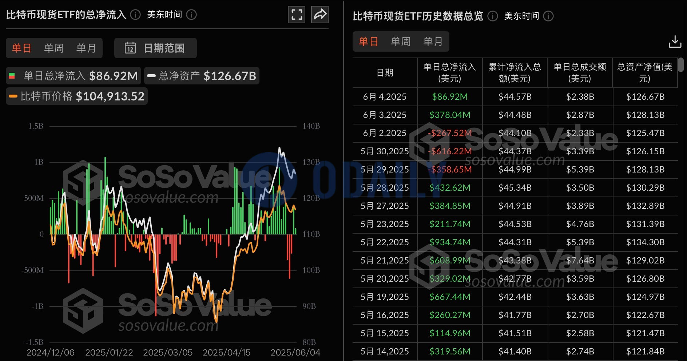Click date cell 5月 16,2025
The height and width of the screenshot is (361, 687).
pos(385,315)
